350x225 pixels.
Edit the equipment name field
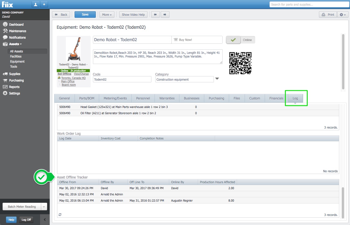point(132,40)
